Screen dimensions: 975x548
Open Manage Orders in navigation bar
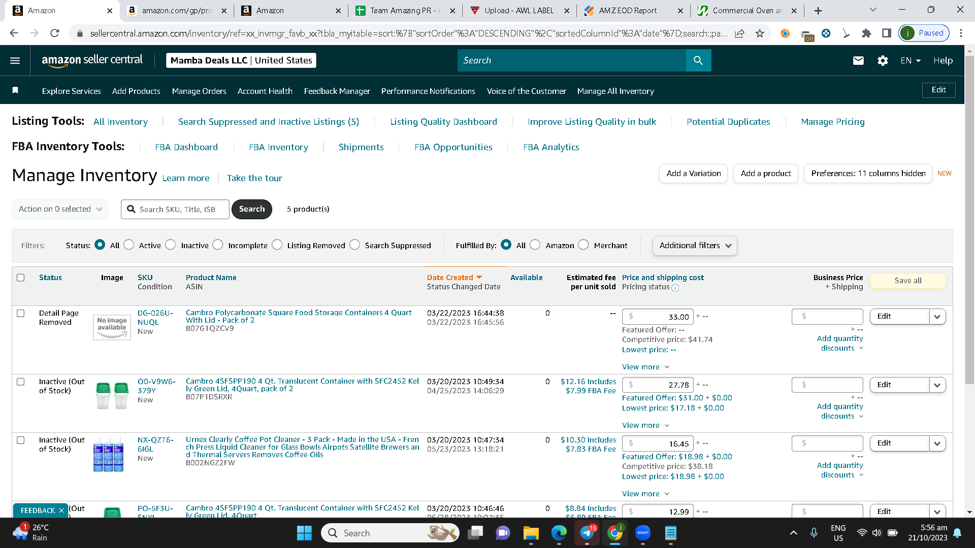pos(199,91)
